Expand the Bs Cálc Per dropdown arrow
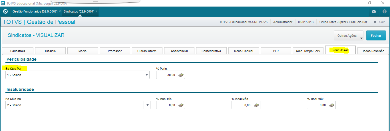The height and width of the screenshot is (131, 390). (147, 75)
